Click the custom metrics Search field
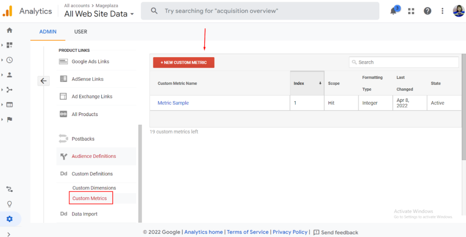 point(404,62)
